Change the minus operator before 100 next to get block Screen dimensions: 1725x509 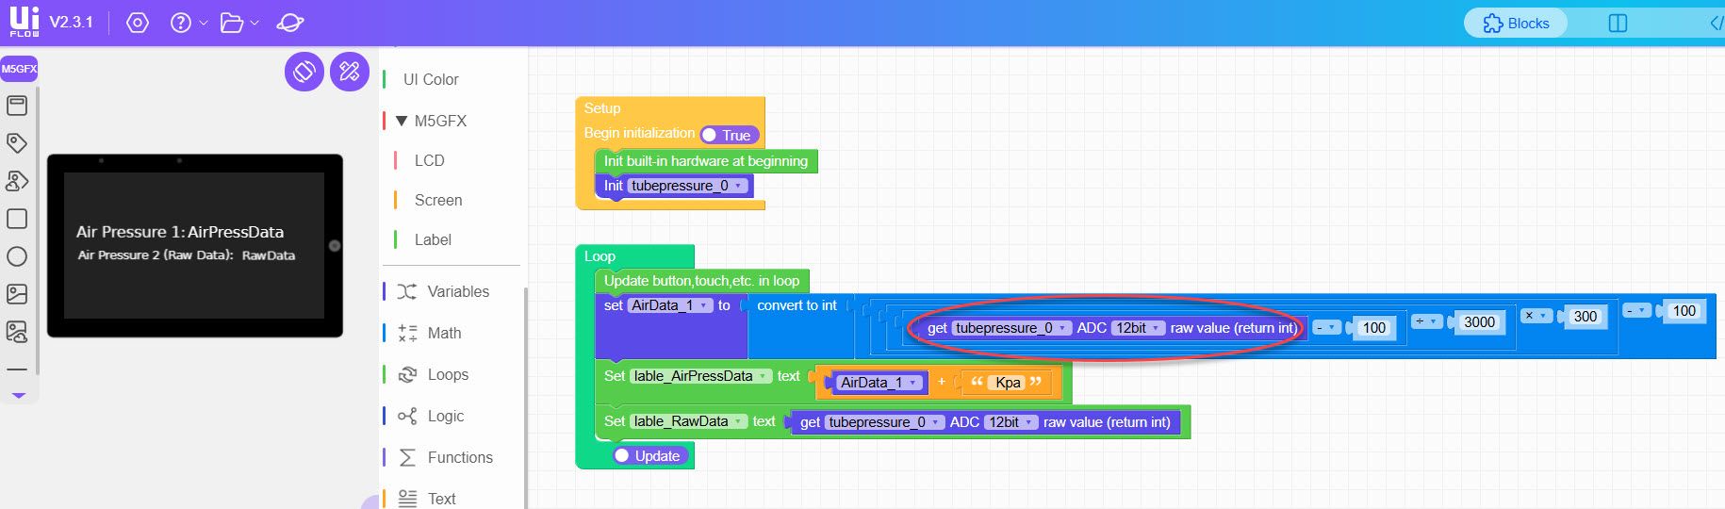click(x=1326, y=327)
